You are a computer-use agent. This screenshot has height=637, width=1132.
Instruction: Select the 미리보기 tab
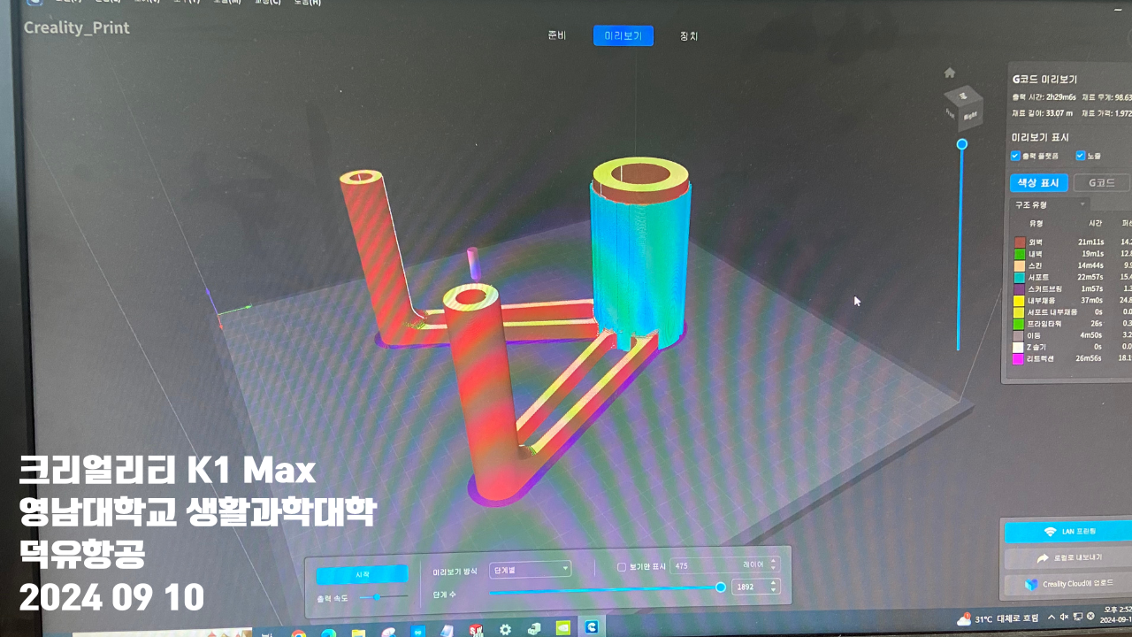623,35
